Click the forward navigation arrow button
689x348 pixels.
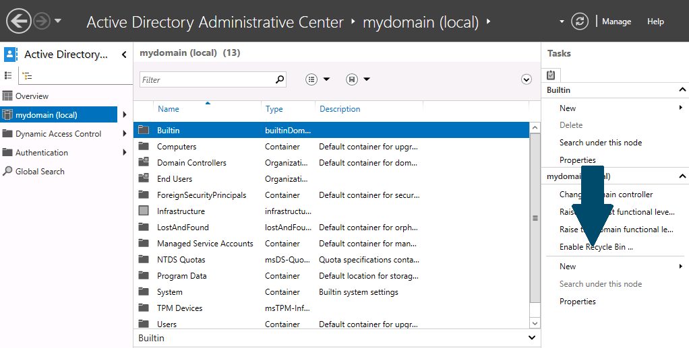pos(42,21)
